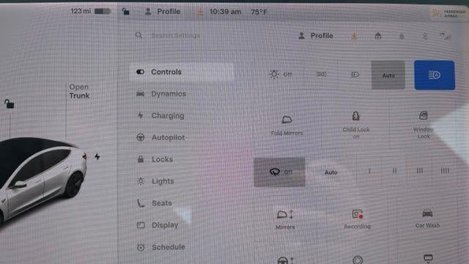Open the Bluetooth icon
This screenshot has width=469, height=264.
pyautogui.click(x=425, y=36)
